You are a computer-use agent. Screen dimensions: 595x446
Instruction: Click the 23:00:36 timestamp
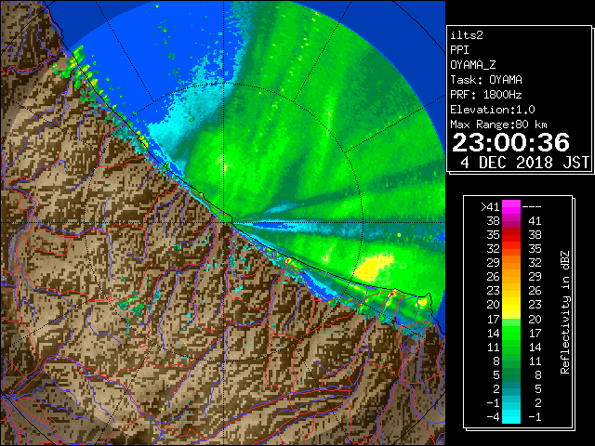(510, 142)
